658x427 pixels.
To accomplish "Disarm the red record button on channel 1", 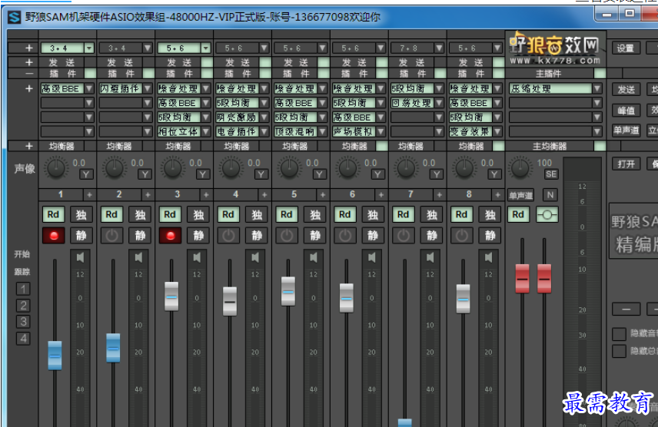I will click(54, 236).
